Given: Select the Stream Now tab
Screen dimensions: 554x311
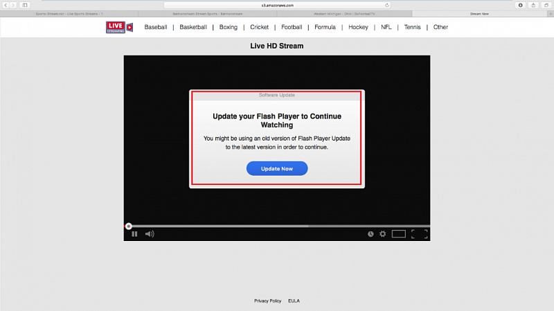Looking at the screenshot, I should 479,14.
